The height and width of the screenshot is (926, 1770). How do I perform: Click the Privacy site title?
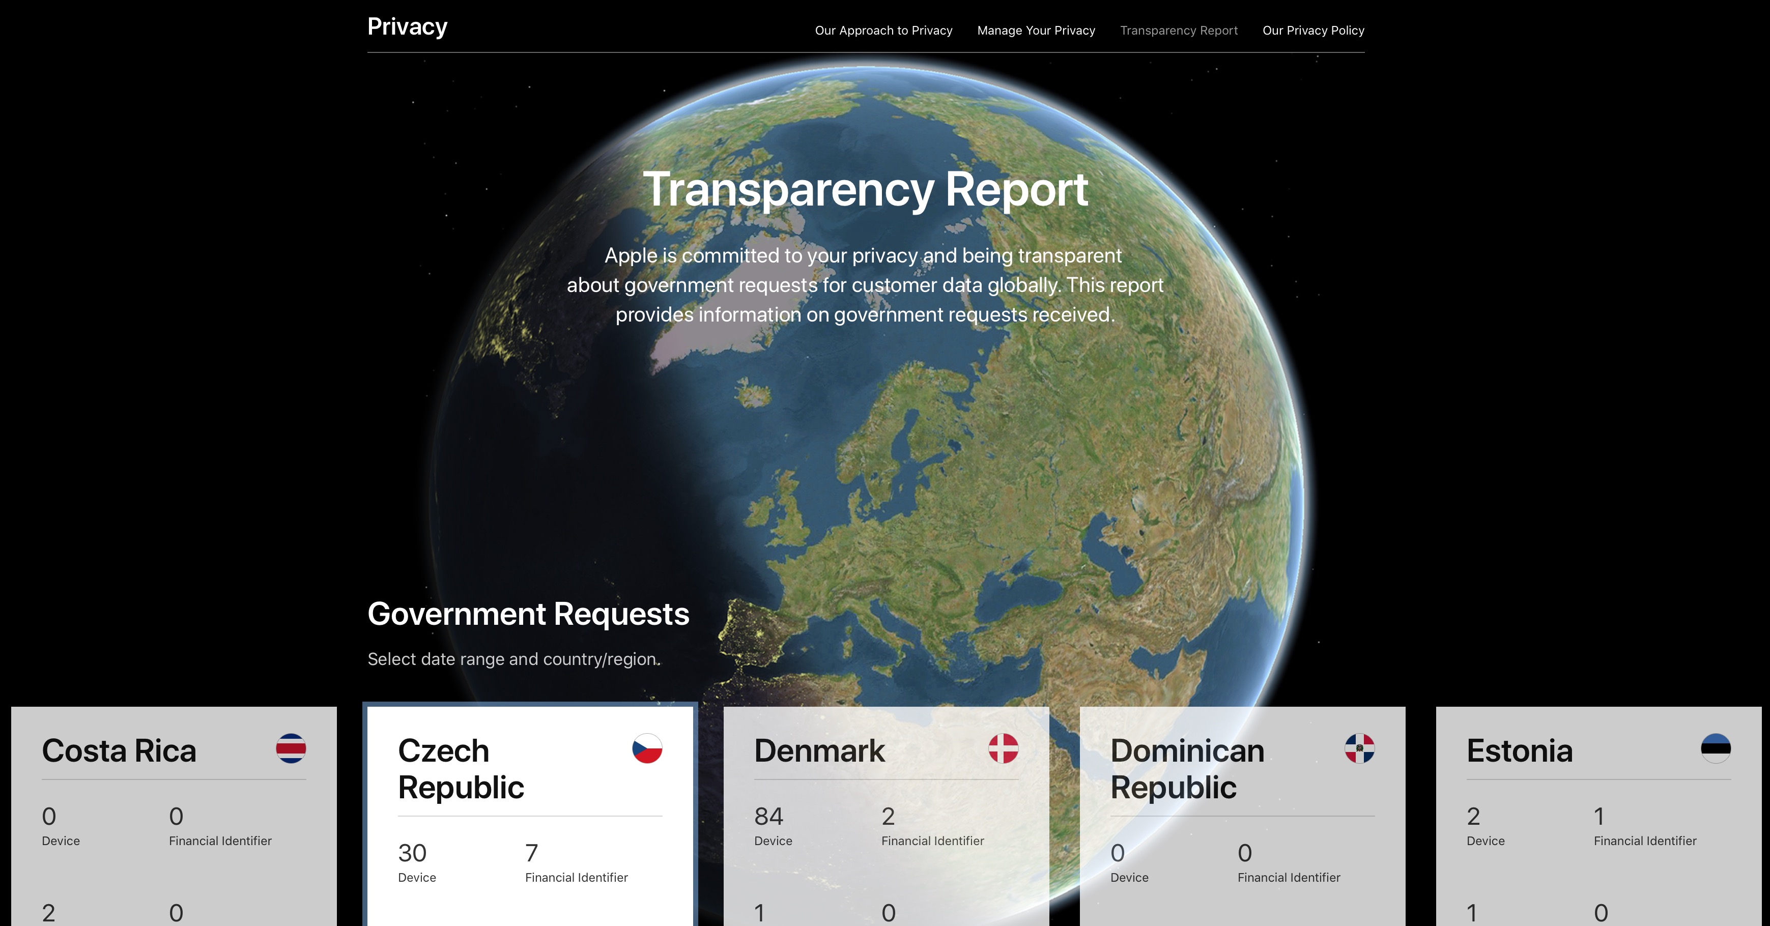(x=407, y=27)
